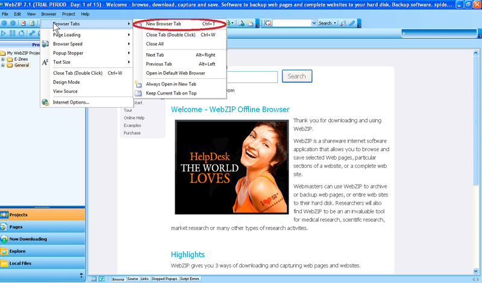This screenshot has width=482, height=283.
Task: Click the page icon with red X
Action: (23, 23)
